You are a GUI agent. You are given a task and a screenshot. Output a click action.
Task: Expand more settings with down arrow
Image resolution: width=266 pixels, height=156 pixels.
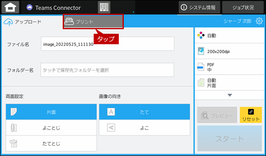coord(230,95)
